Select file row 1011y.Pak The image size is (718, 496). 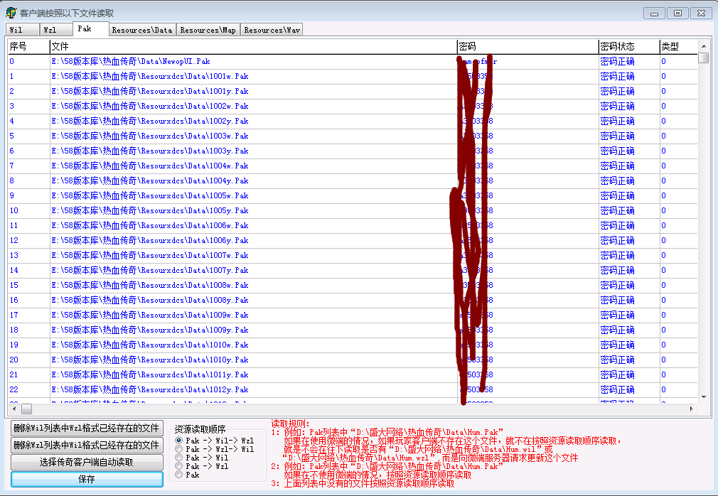(353, 374)
